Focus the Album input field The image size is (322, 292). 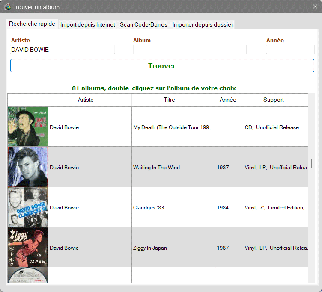point(190,50)
